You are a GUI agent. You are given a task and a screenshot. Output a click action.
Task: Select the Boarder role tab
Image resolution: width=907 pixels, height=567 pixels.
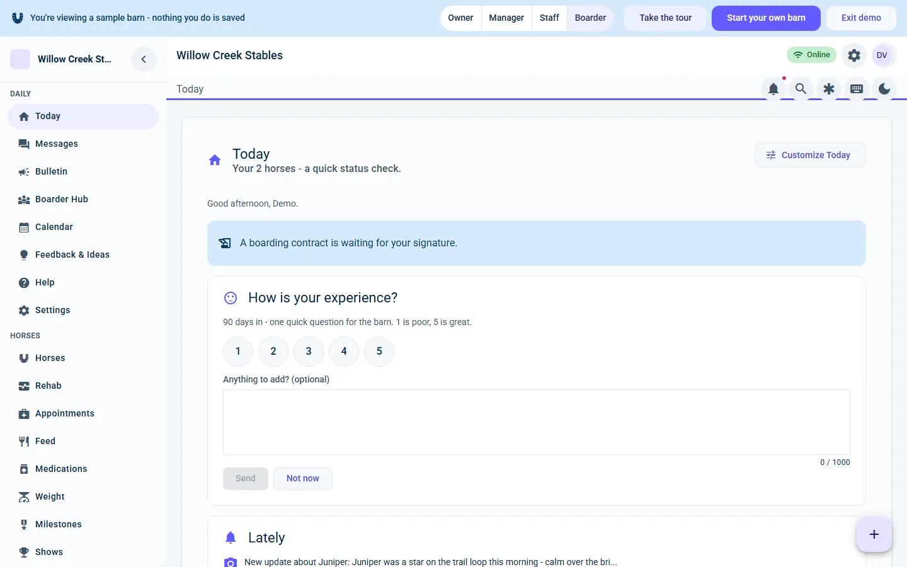click(x=590, y=18)
